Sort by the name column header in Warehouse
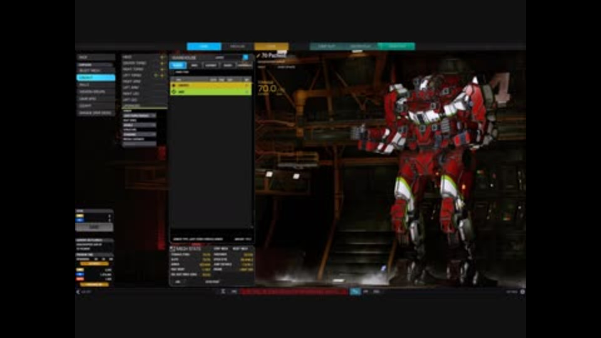 [179, 79]
